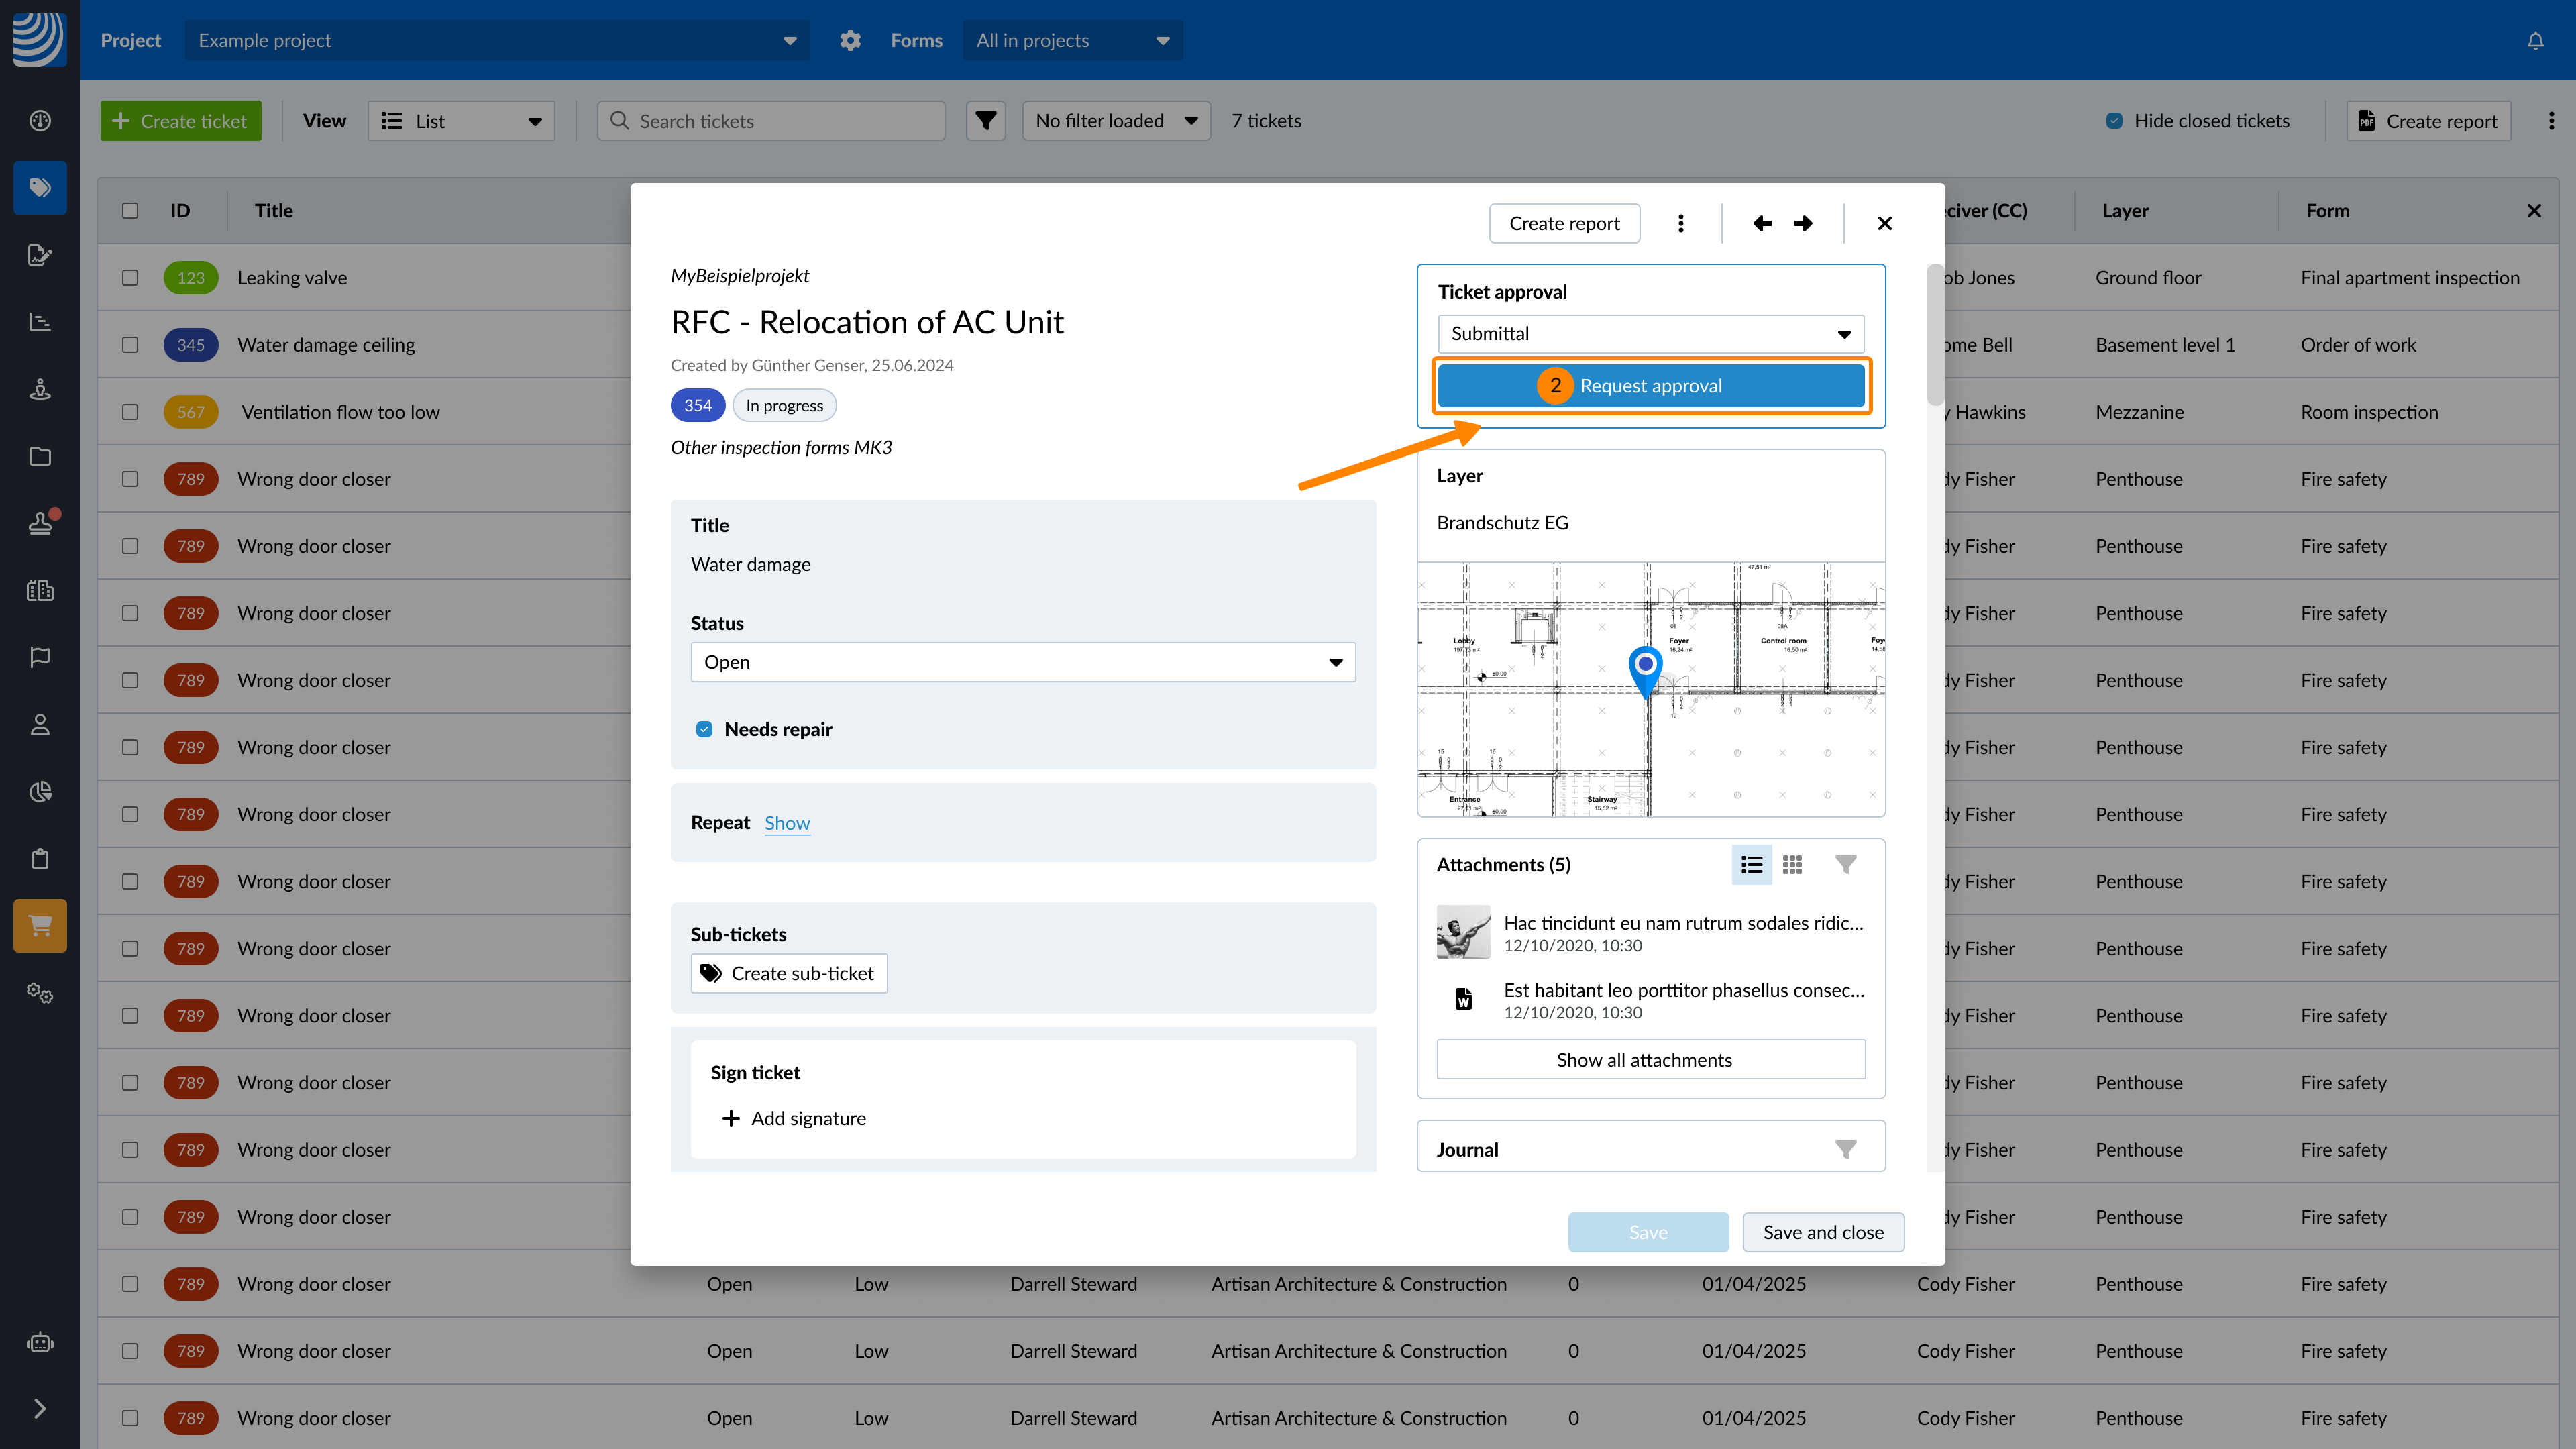Click the Show link next to Repeat
Screen dimensions: 2576x1449
(x=787, y=823)
